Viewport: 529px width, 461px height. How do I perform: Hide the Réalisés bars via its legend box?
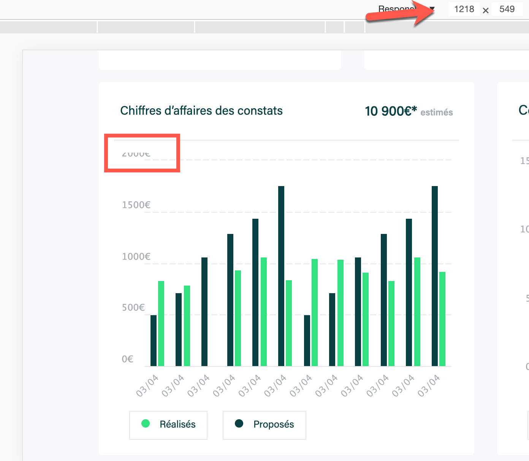168,425
